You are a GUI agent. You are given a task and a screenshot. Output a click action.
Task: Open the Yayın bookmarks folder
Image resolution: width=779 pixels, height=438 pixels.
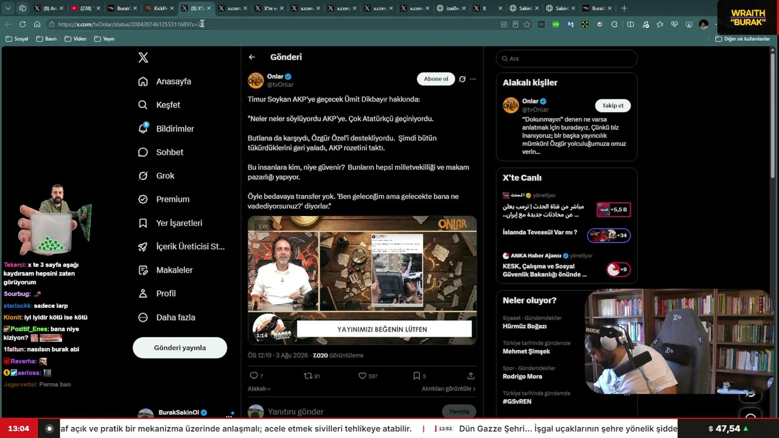[104, 39]
